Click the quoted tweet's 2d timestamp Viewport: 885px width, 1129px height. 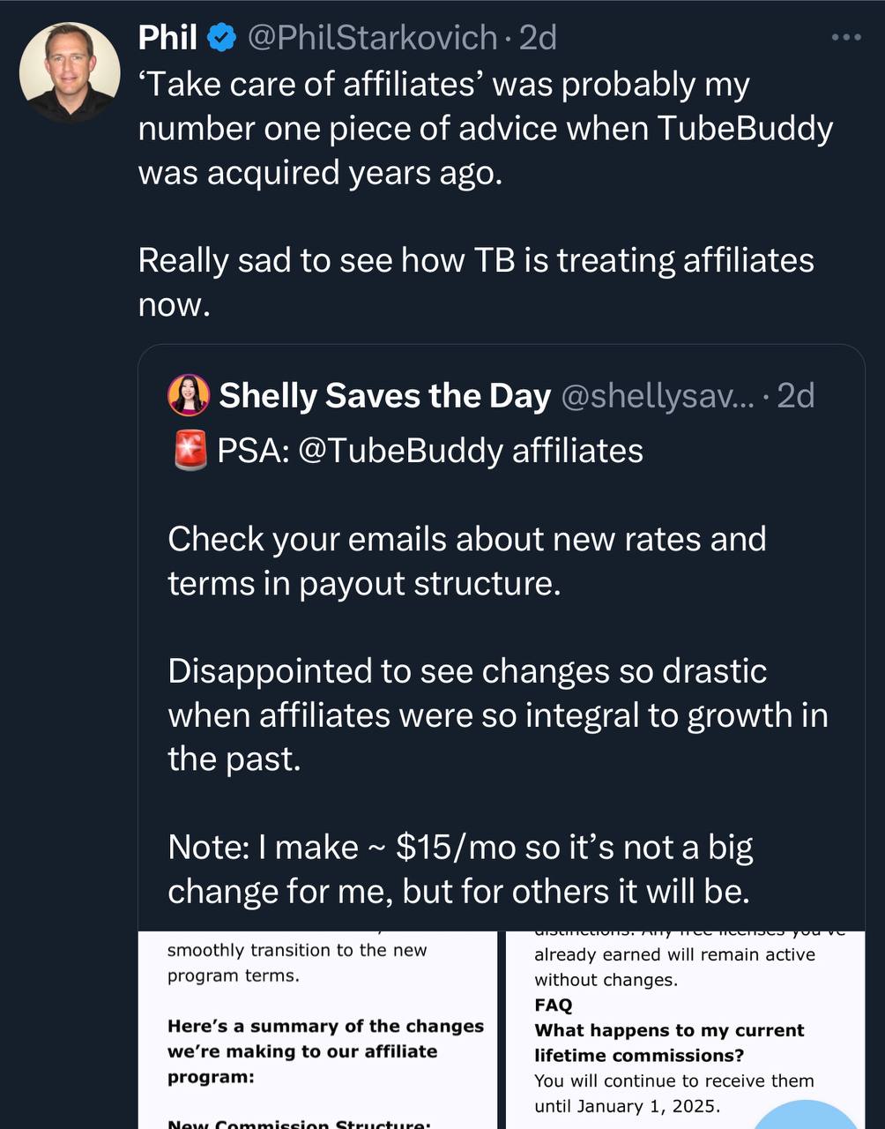tap(795, 396)
